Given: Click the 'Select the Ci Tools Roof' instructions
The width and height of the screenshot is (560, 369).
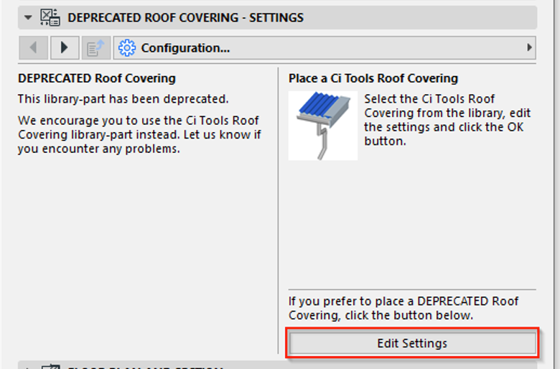Looking at the screenshot, I should click(x=447, y=120).
